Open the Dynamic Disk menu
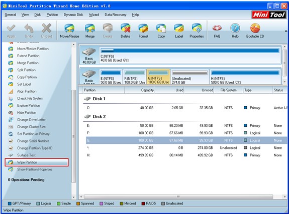 pyautogui.click(x=73, y=15)
